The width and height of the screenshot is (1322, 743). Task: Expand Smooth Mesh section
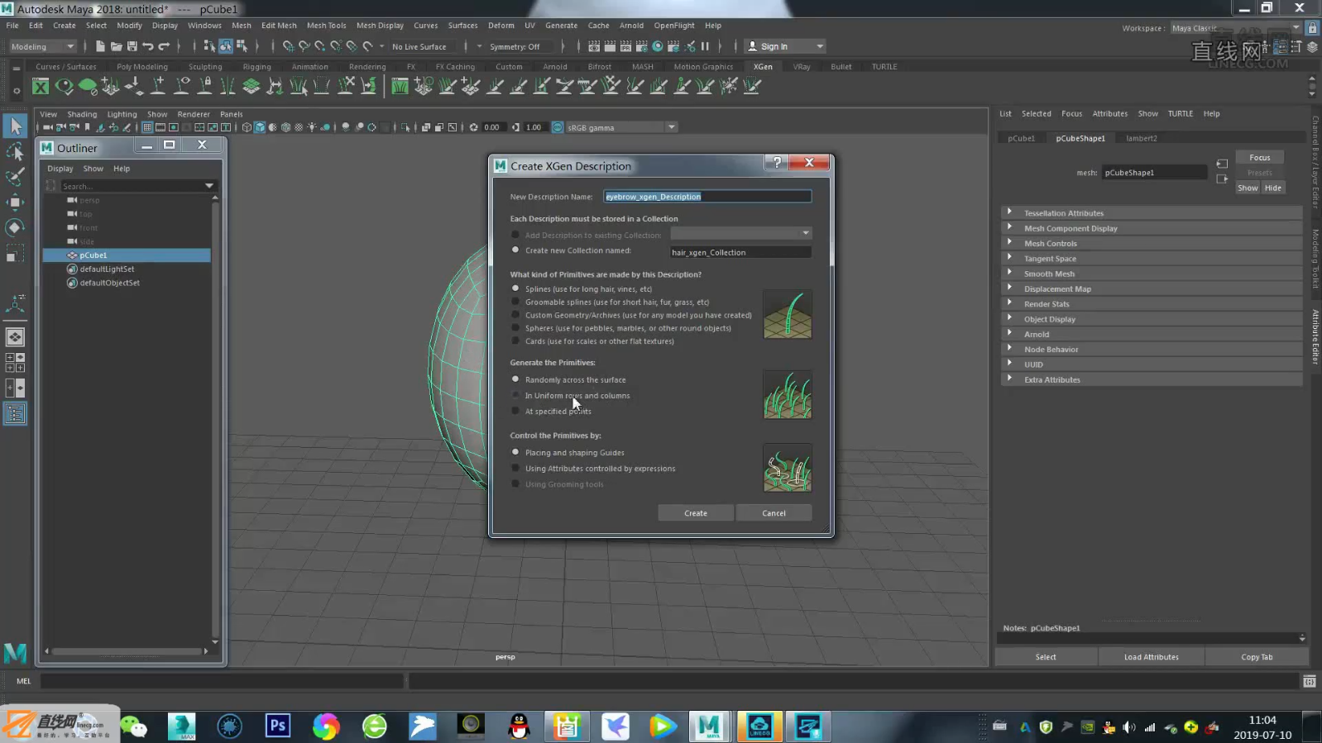coord(1152,274)
